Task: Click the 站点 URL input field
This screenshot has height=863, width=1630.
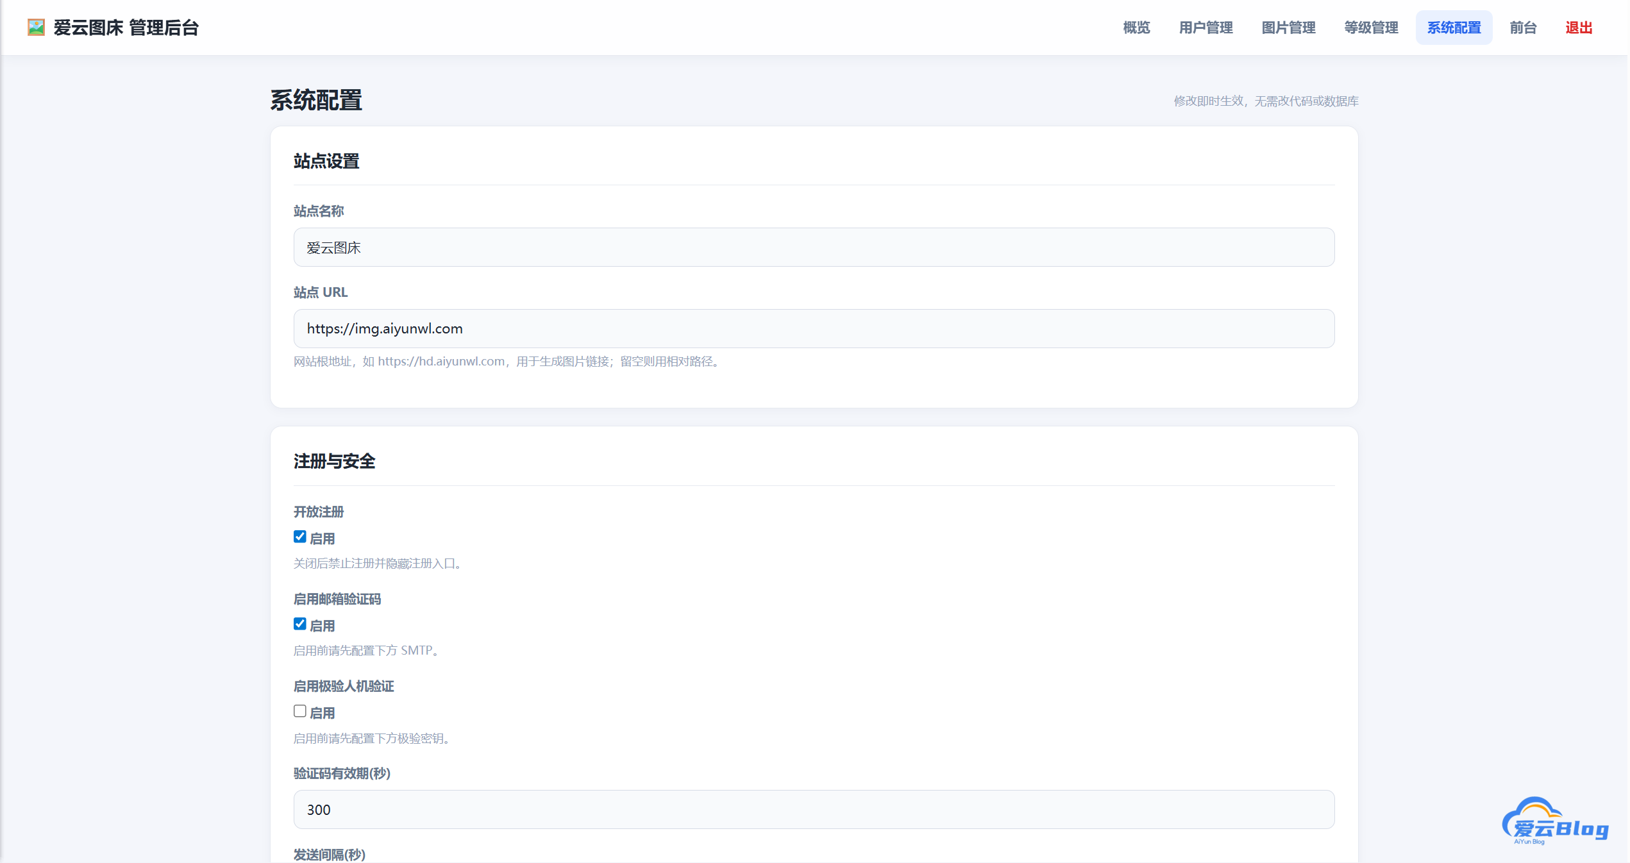Action: pyautogui.click(x=814, y=329)
